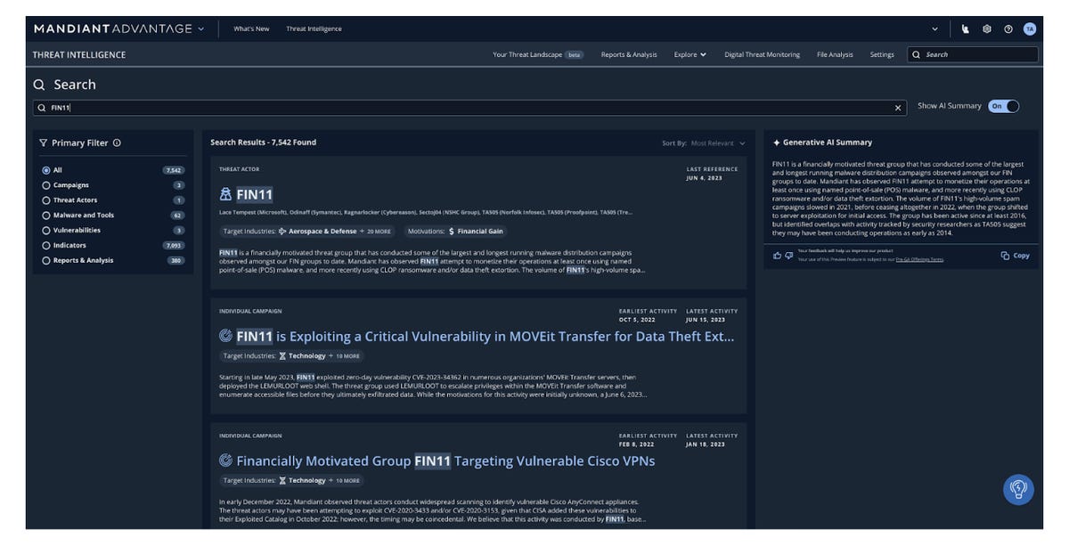Click the TA user avatar
1069x554 pixels.
coord(1030,29)
